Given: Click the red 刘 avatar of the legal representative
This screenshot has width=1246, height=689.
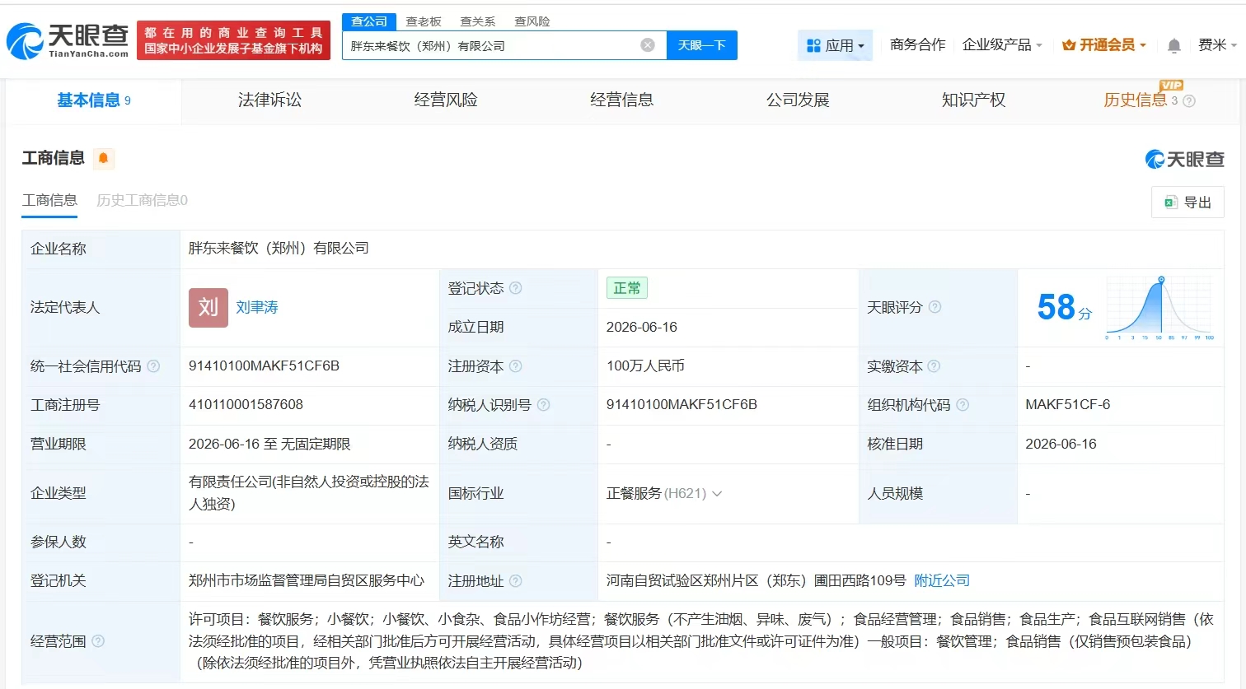Looking at the screenshot, I should click(x=208, y=308).
